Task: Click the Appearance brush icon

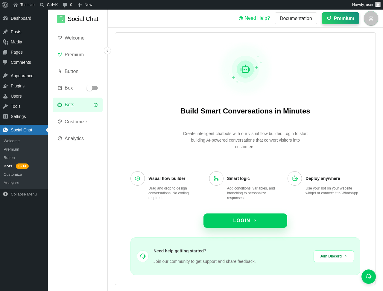Action: tap(5, 76)
